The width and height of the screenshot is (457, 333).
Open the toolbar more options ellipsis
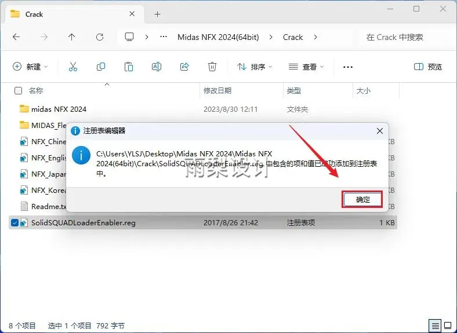coord(348,67)
